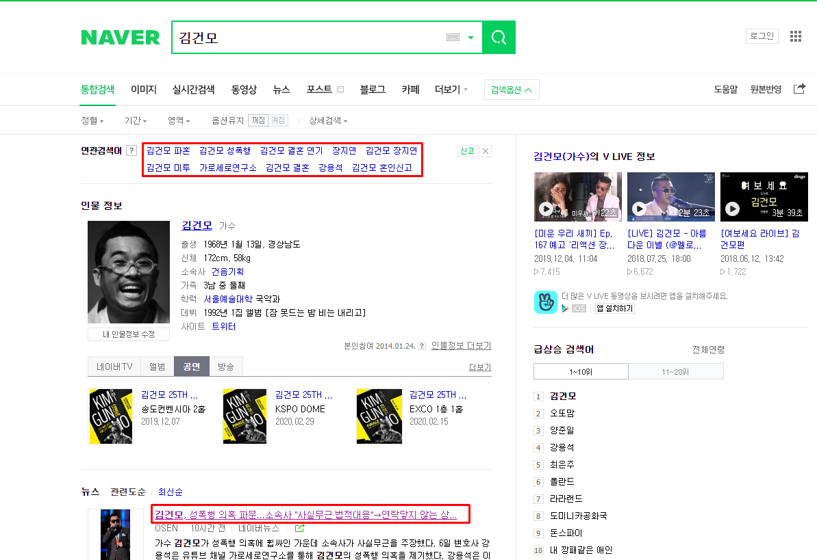Click the iOS badge icon
The height and width of the screenshot is (560, 817).
tap(579, 308)
